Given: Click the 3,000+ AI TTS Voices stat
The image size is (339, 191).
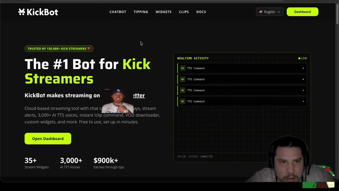Looking at the screenshot, I should [71, 163].
